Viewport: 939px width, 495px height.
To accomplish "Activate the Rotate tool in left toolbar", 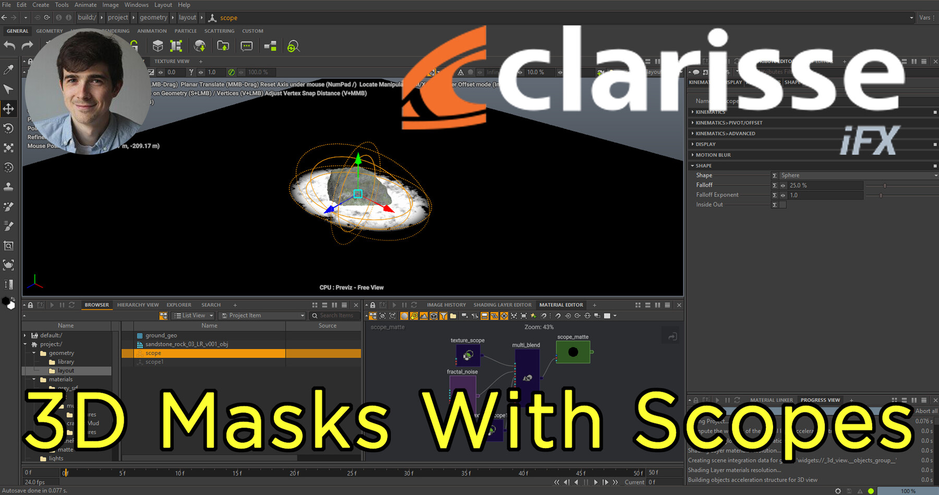I will [x=8, y=128].
